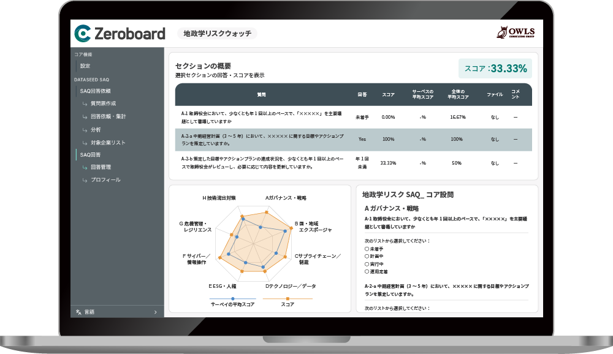Screen dimensions: 613x354
Task: Click the arrow icon beside 質問票作成
Action: click(x=85, y=104)
